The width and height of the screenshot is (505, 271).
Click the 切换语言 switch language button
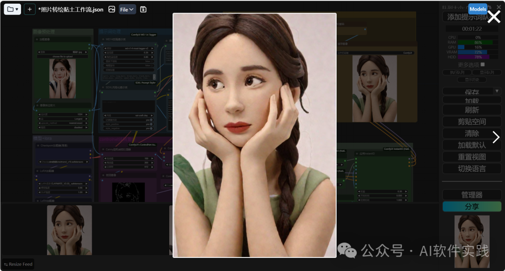[472, 168]
